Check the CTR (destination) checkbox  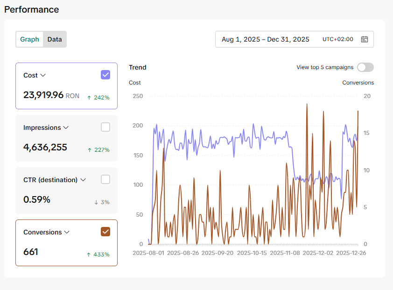(x=105, y=179)
